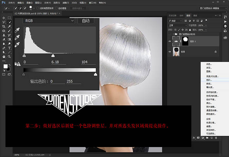Pick the gray point eyedropper in Levels
The image size is (229, 157).
coord(17,37)
